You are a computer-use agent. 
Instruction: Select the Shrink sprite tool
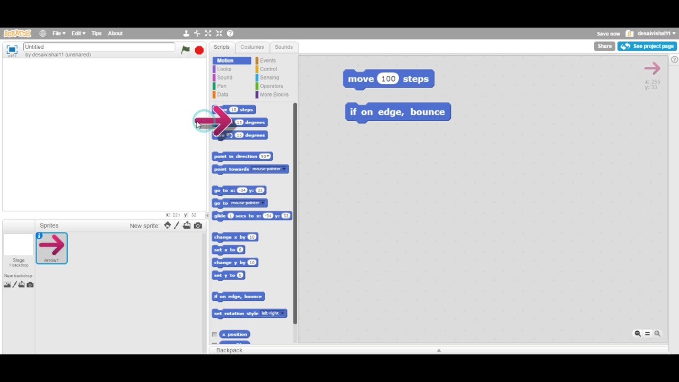point(219,33)
